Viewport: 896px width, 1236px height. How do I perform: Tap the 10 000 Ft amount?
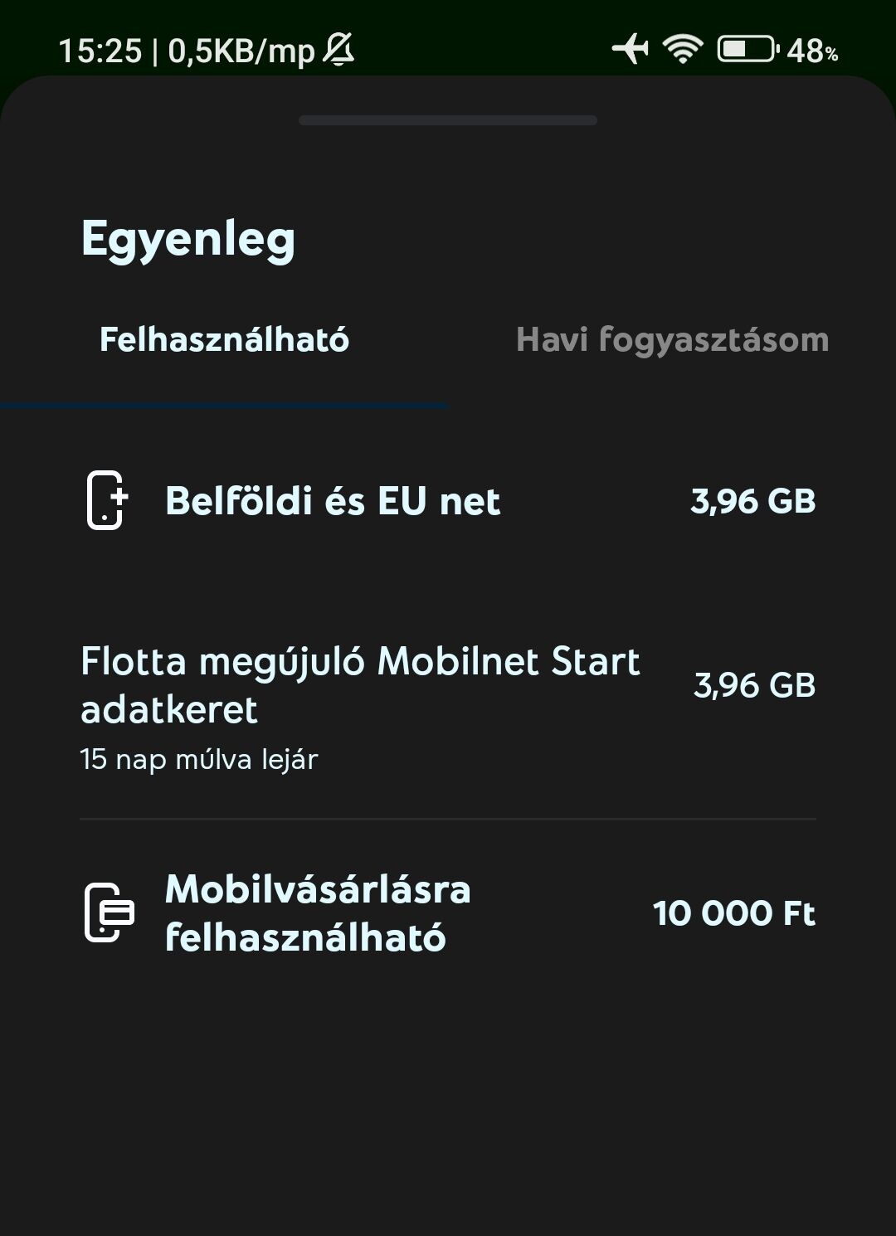(734, 913)
